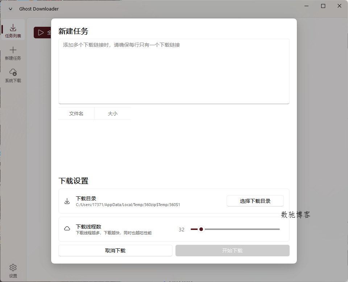Click the download arrow icon beside 下载目录
Viewport: 348px width, 282px height.
pos(67,201)
